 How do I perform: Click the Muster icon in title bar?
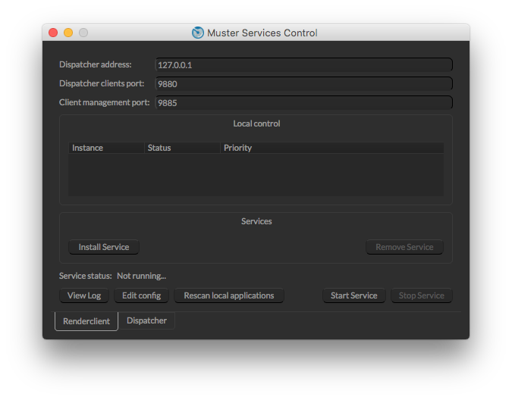point(198,33)
